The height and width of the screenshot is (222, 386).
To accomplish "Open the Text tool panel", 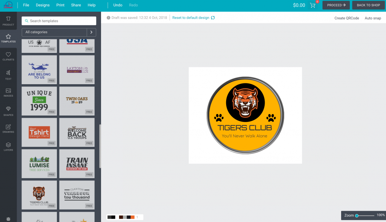I will pos(8,75).
